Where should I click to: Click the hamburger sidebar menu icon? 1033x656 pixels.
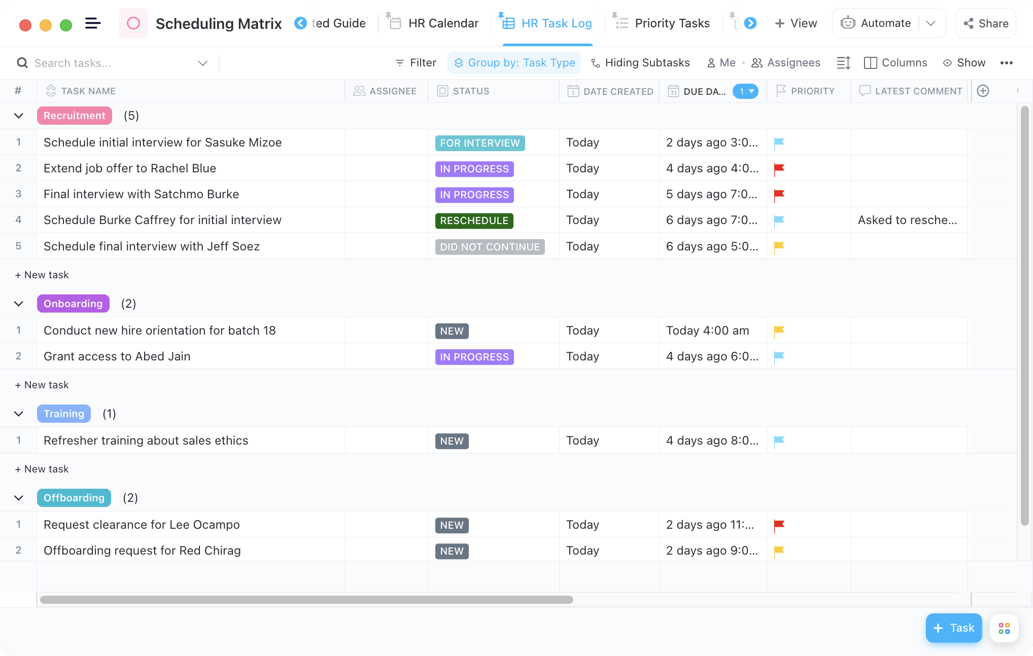[x=93, y=23]
